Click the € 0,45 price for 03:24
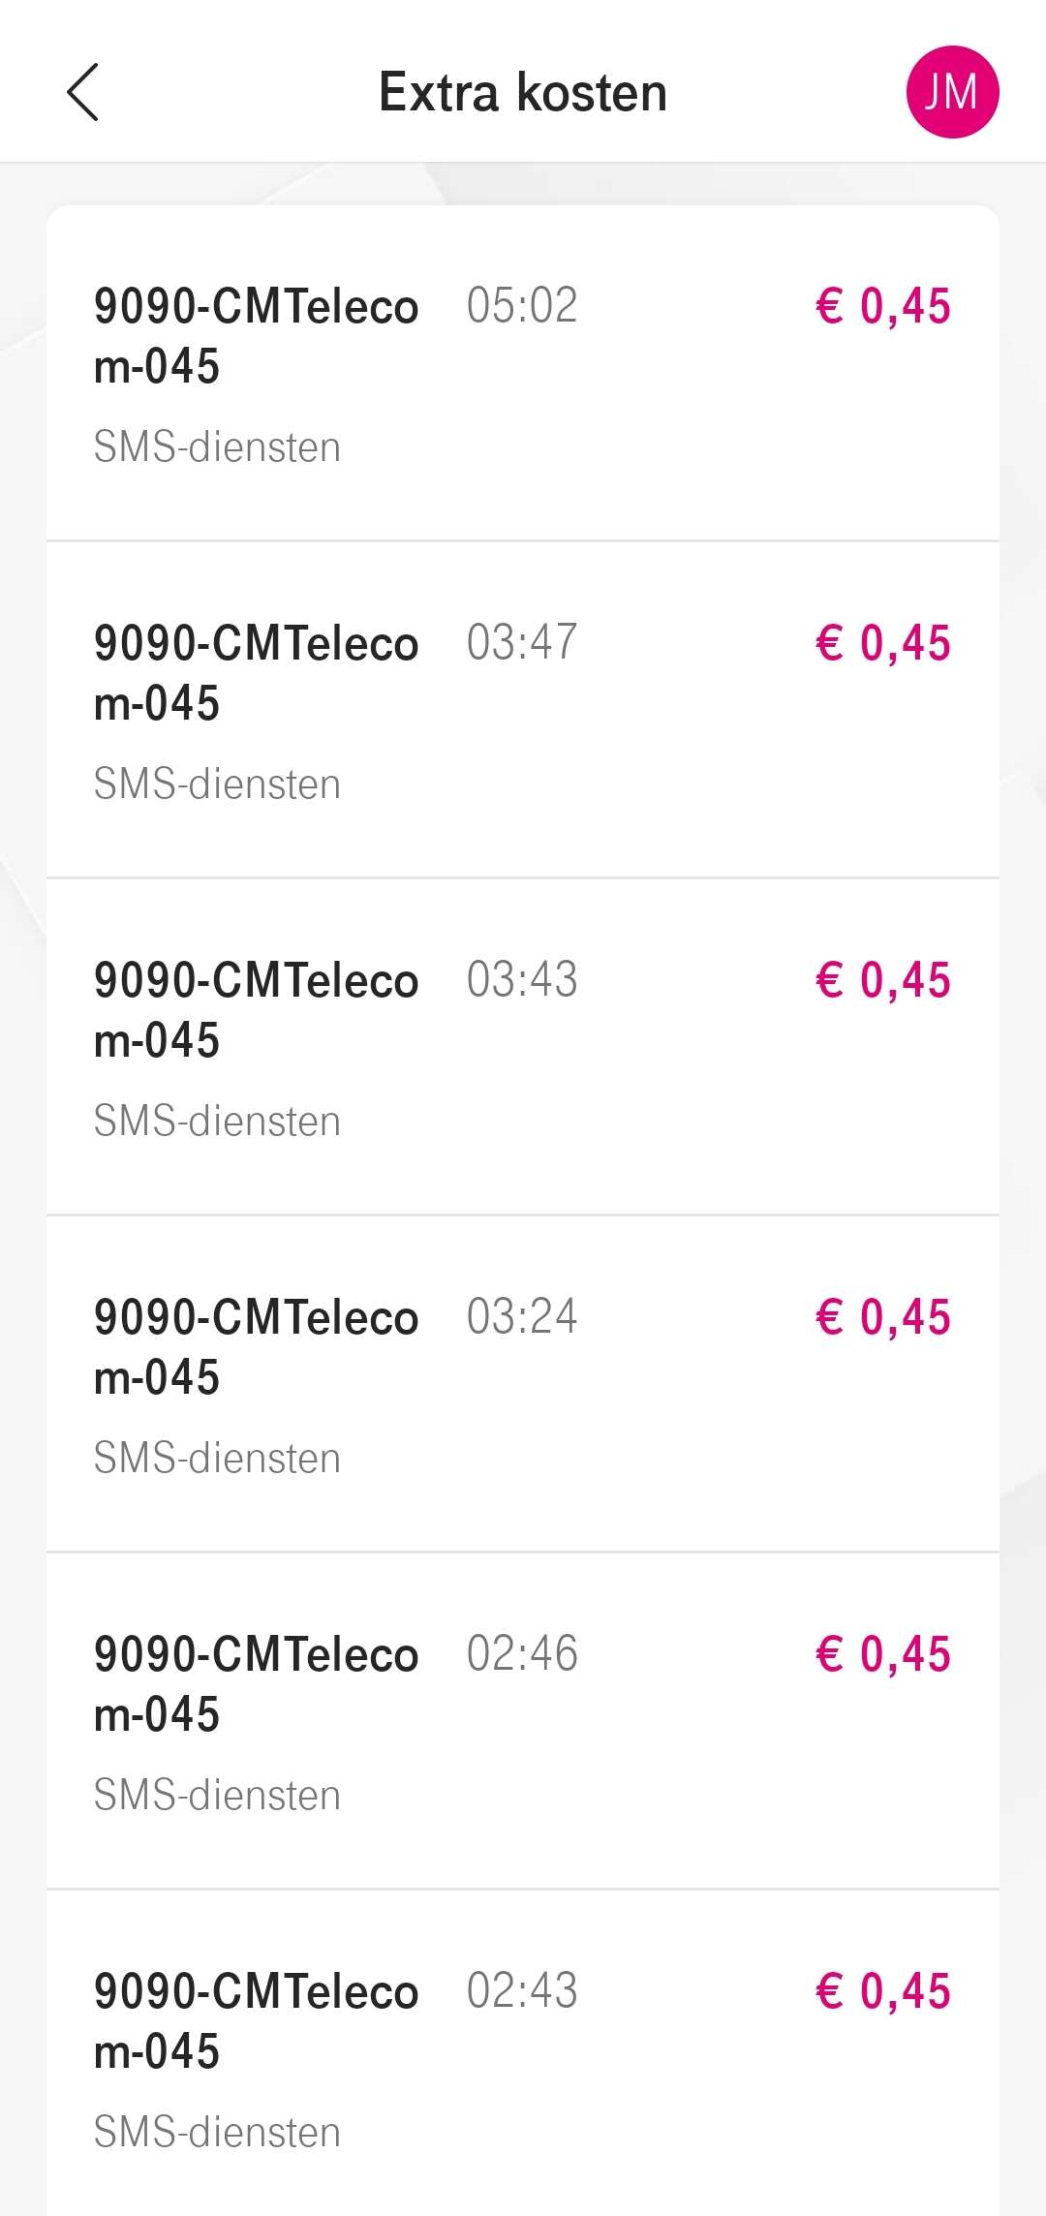The width and height of the screenshot is (1046, 2216). 883,1317
